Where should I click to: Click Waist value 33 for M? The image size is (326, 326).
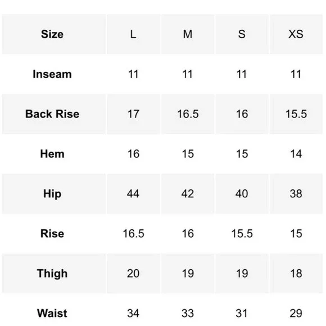coord(188,313)
